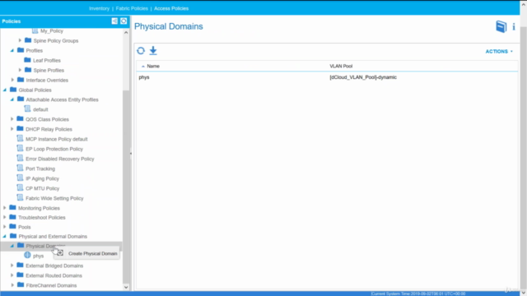Screen dimensions: 527x296
Task: Click the Monitoring Policies folder icon
Action: coord(13,207)
